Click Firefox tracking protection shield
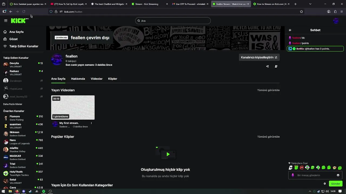Image resolution: width=346 pixels, height=194 pixels. (x=51, y=12)
